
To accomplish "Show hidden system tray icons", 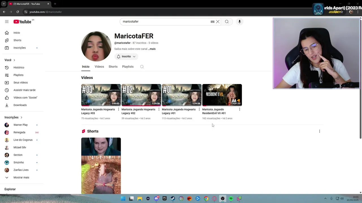I will (x=325, y=198).
